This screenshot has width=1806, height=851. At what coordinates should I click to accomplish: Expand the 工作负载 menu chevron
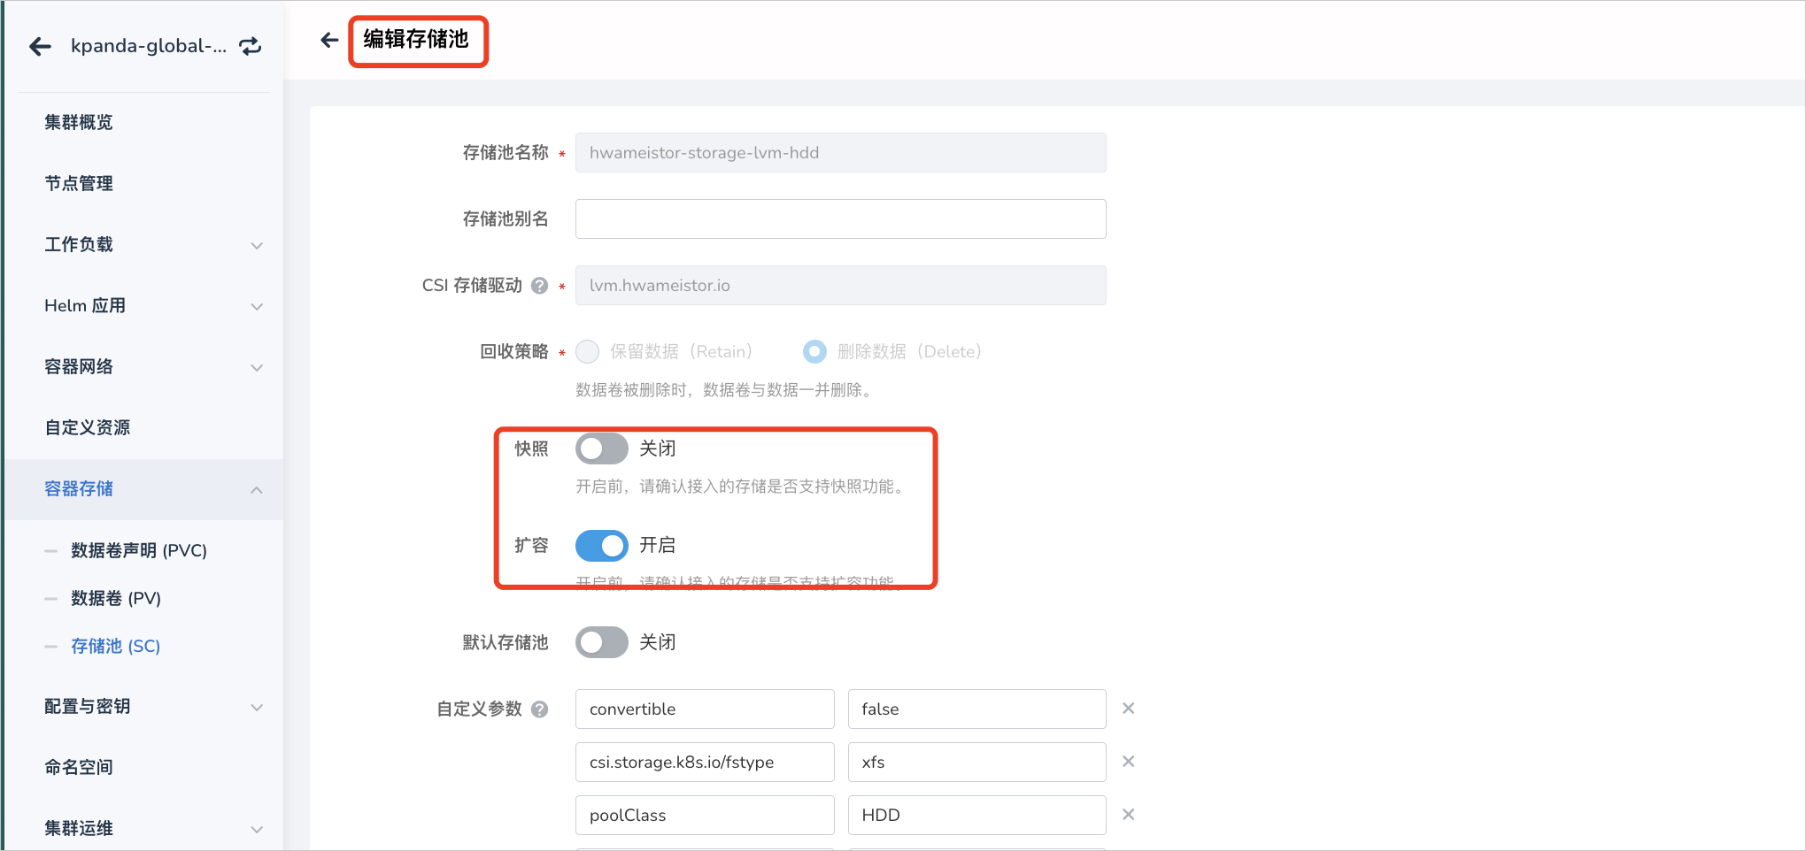coord(257,245)
